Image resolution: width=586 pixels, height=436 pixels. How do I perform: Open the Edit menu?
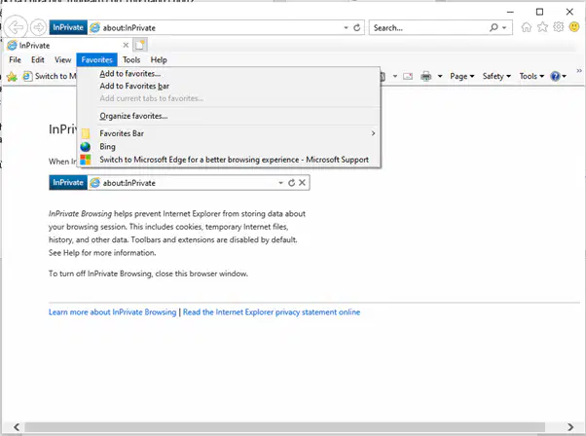pos(37,59)
